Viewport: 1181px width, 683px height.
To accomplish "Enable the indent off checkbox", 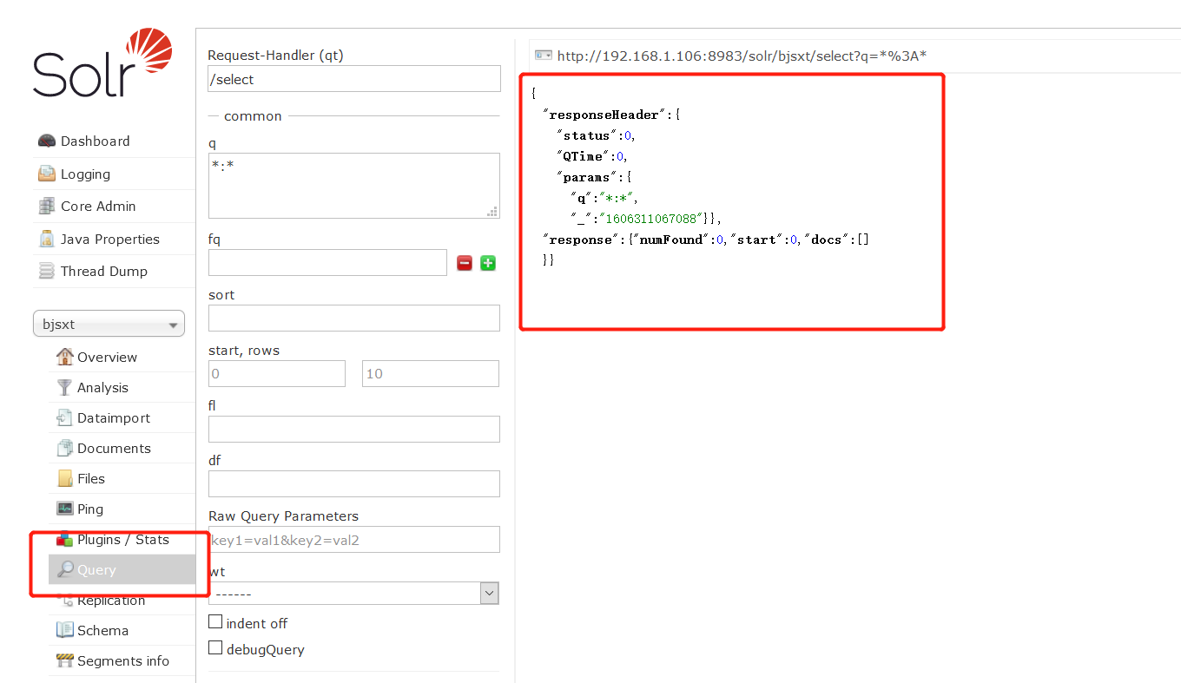I will [x=215, y=622].
